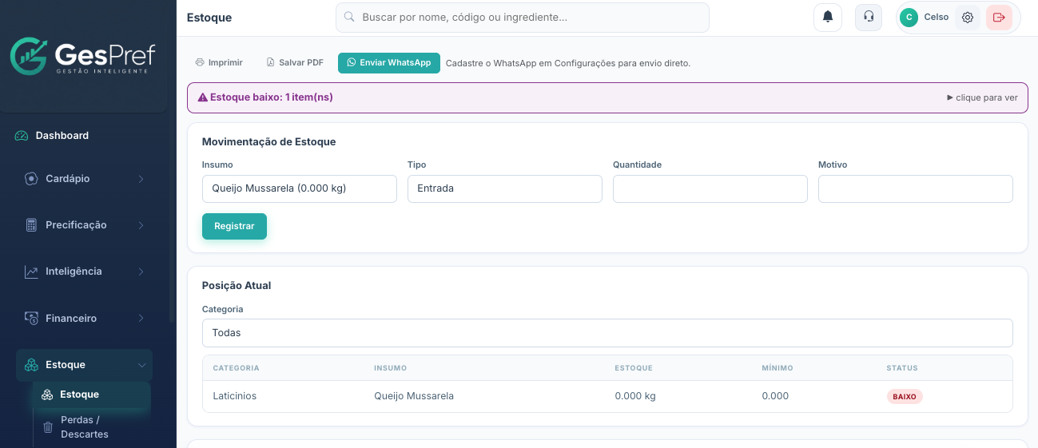The width and height of the screenshot is (1038, 448).
Task: Expand the Precificação sidebar section
Action: click(x=84, y=225)
